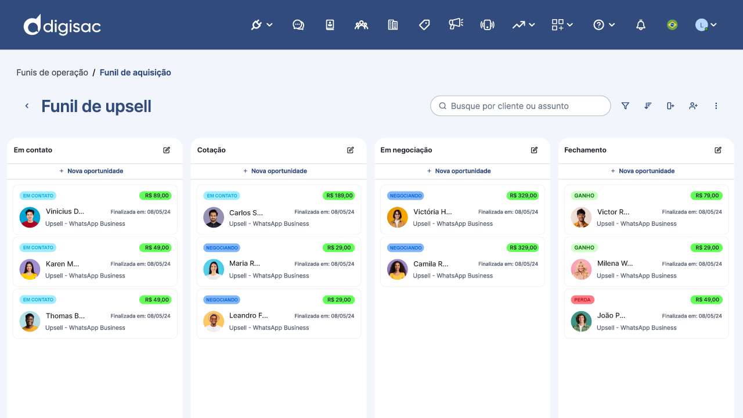
Task: Click the notifications bell icon
Action: tap(641, 25)
